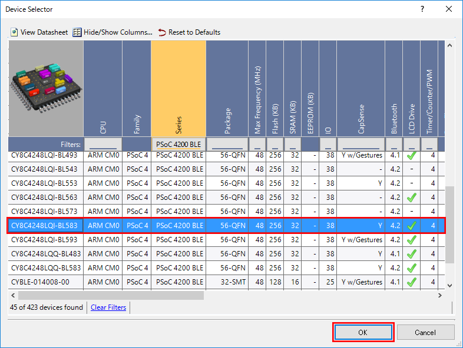Click View Datasheet label
Image resolution: width=463 pixels, height=348 pixels.
pyautogui.click(x=44, y=32)
